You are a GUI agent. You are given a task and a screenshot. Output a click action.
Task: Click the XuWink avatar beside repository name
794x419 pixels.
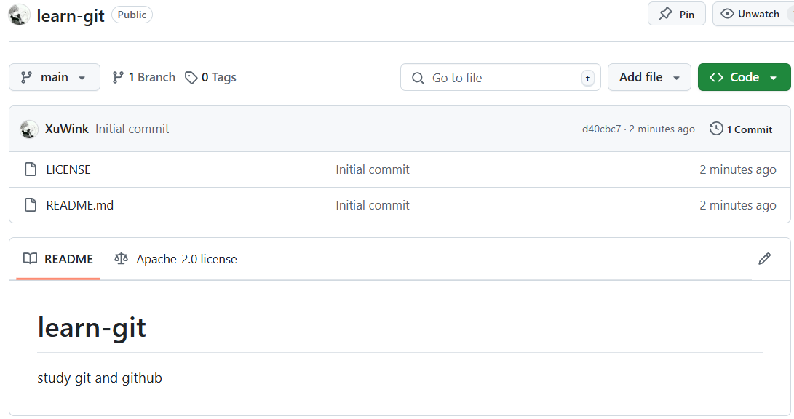[19, 15]
